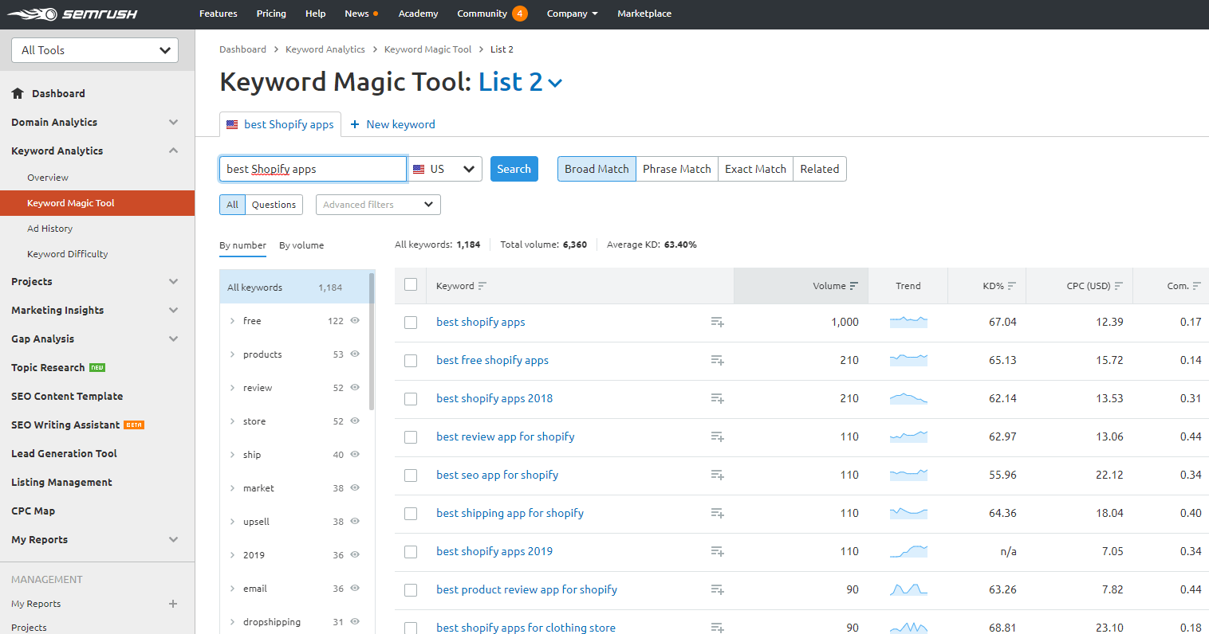1209x634 pixels.
Task: Click the trend chart for best shopify apps
Action: point(908,322)
